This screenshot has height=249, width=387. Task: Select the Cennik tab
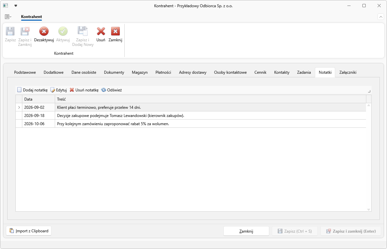[260, 72]
